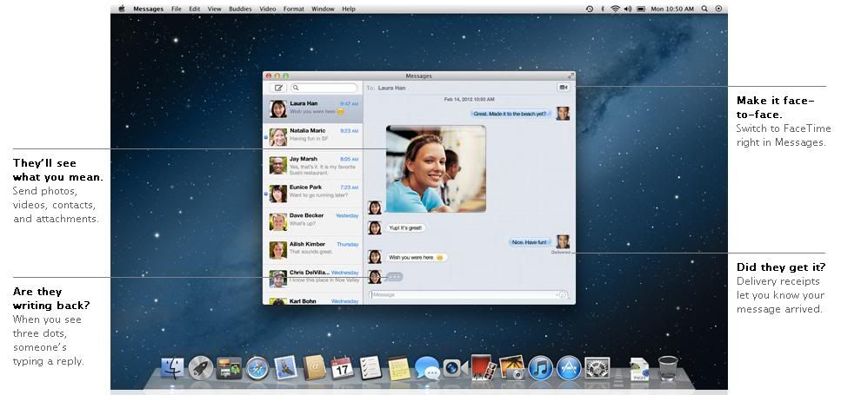The image size is (841, 395).
Task: Open Calendar icon showing 17
Action: tap(342, 368)
